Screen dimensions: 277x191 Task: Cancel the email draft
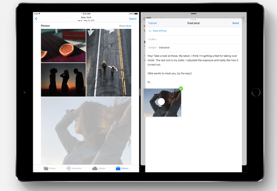(x=152, y=23)
